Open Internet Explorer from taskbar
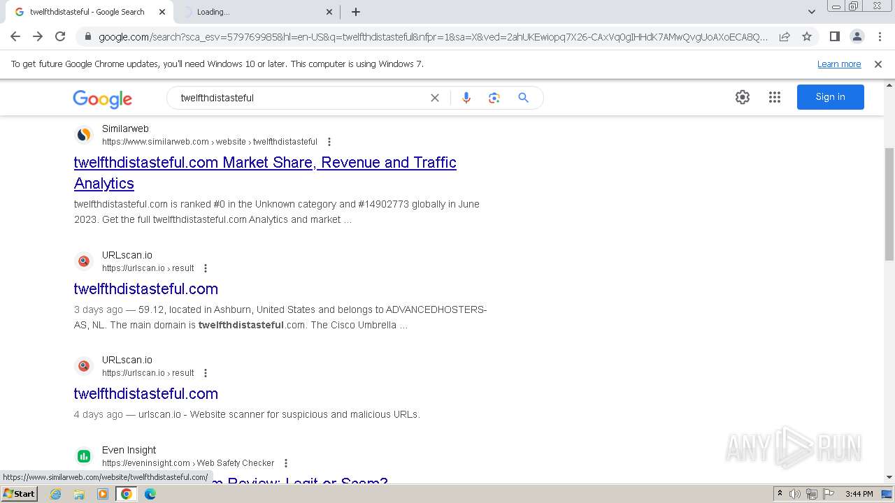The height and width of the screenshot is (503, 895). pos(55,494)
